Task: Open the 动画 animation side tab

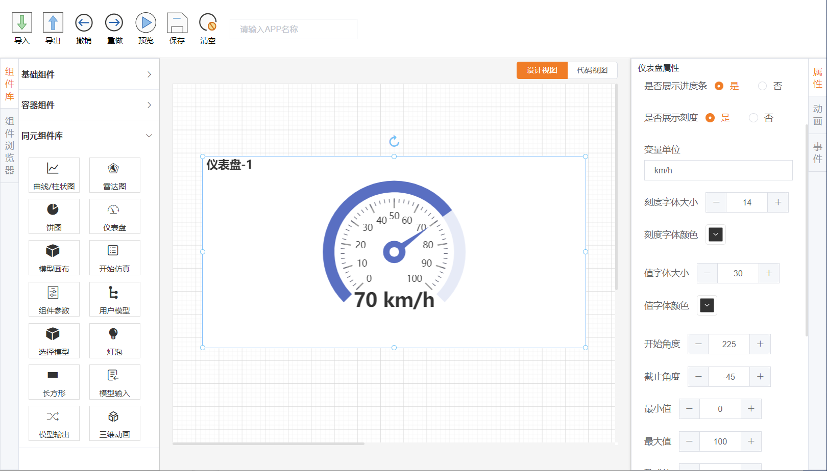Action: pyautogui.click(x=818, y=115)
